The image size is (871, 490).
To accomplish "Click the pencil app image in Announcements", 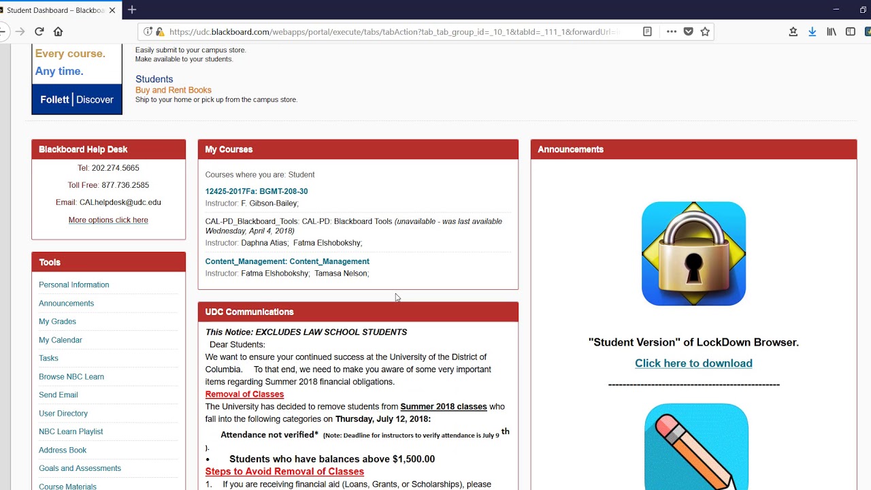I will [x=696, y=446].
